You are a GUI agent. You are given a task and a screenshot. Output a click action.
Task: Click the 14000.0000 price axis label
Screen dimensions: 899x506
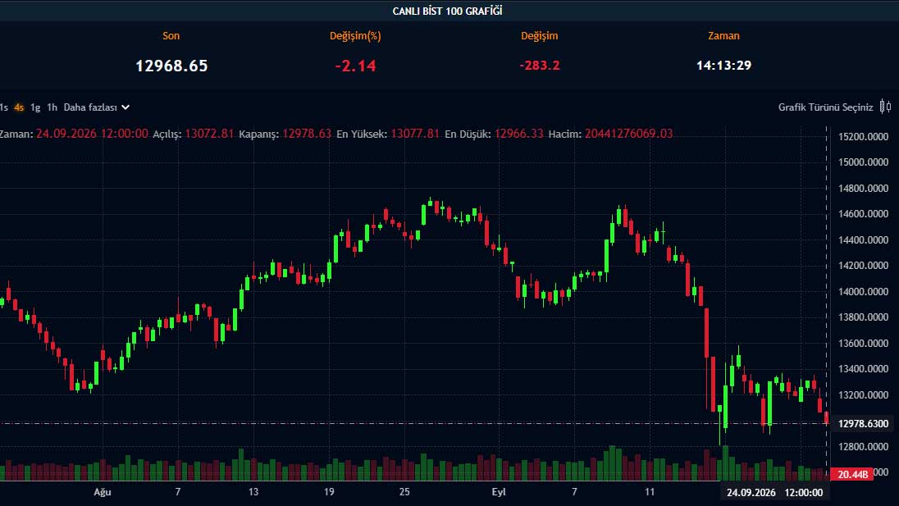pos(863,291)
